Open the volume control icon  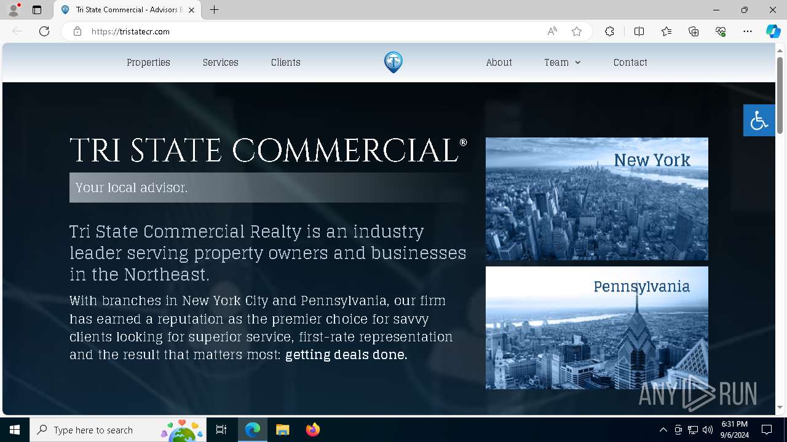tap(708, 430)
